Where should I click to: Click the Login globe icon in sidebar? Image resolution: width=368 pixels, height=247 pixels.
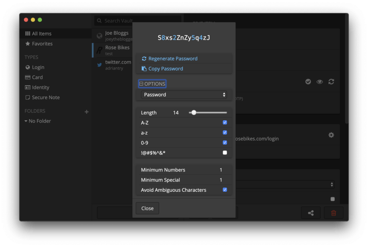point(28,67)
